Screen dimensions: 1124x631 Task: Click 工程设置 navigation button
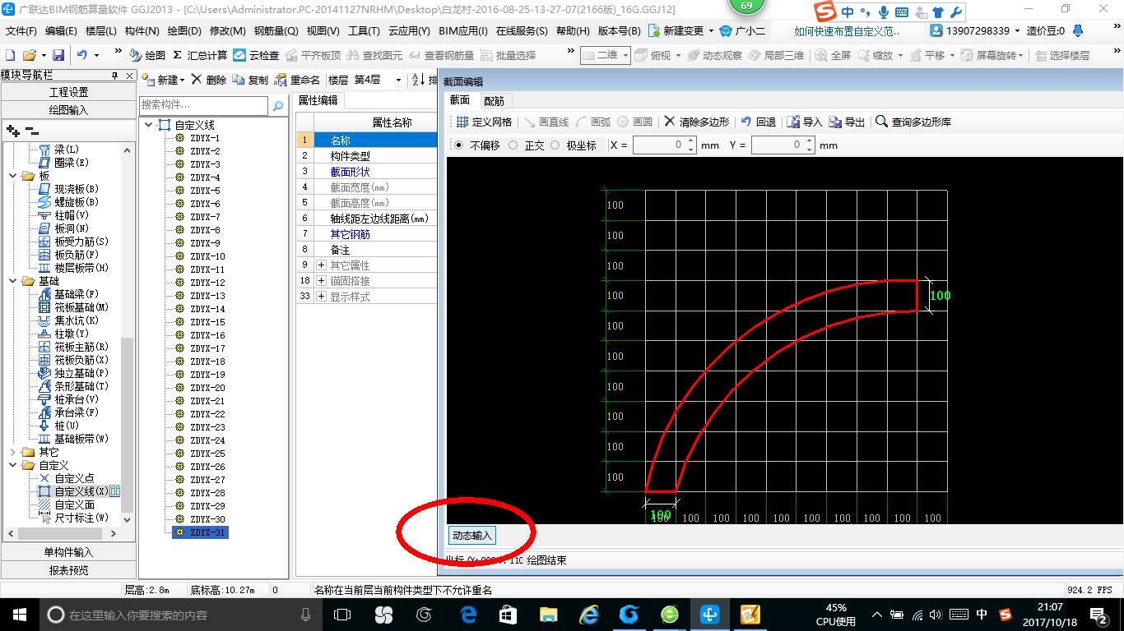[x=68, y=92]
